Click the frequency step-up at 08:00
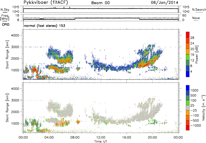Viewport: 206px width, 143px height. click(75, 19)
